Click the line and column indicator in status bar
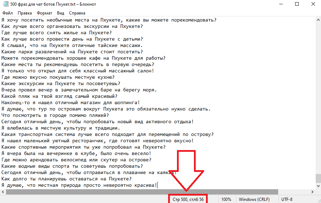321x203 pixels. tap(188, 199)
